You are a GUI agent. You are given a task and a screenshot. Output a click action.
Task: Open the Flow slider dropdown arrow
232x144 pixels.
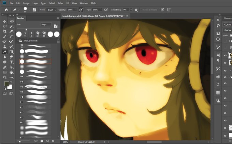click(x=100, y=10)
